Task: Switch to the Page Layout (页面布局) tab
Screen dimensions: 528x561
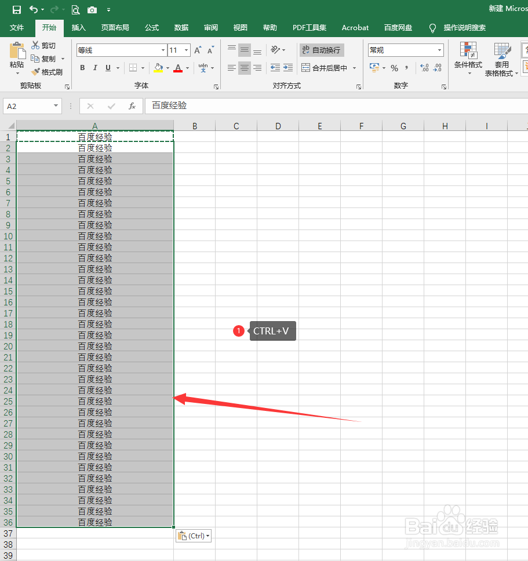Action: [115, 28]
